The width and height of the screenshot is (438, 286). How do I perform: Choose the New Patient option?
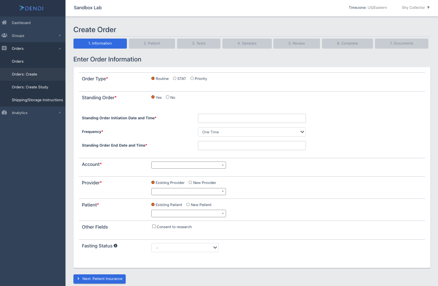click(x=188, y=204)
